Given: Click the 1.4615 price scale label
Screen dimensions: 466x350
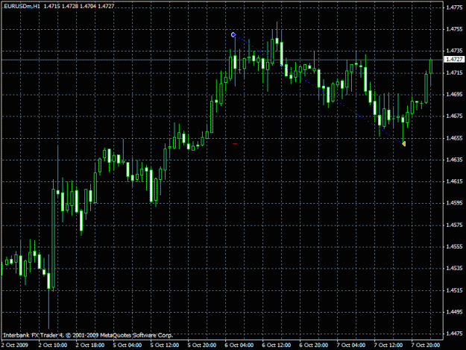Looking at the screenshot, I should point(454,181).
